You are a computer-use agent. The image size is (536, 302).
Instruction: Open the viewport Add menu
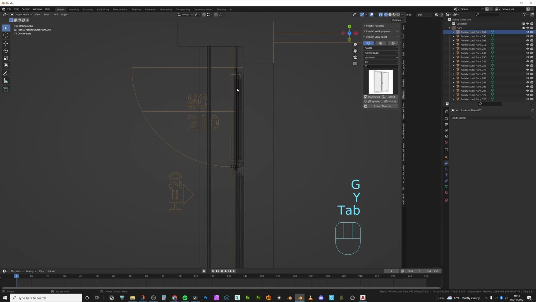click(x=56, y=15)
